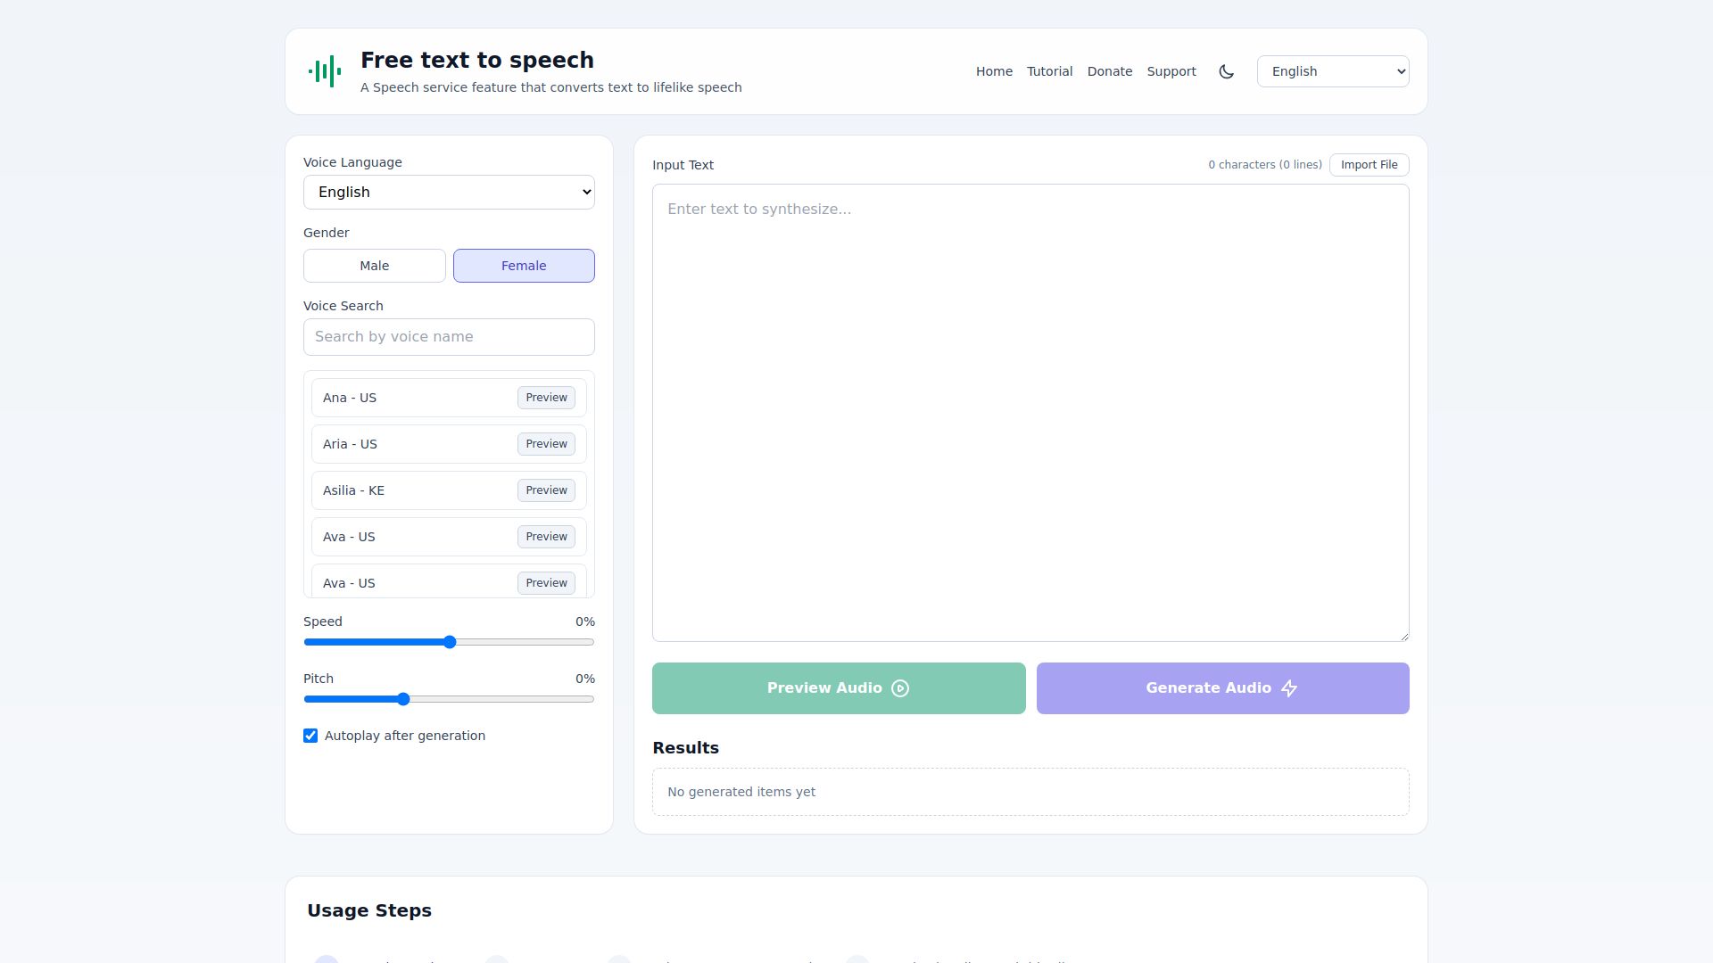
Task: Open the Donate link
Action: pos(1109,71)
